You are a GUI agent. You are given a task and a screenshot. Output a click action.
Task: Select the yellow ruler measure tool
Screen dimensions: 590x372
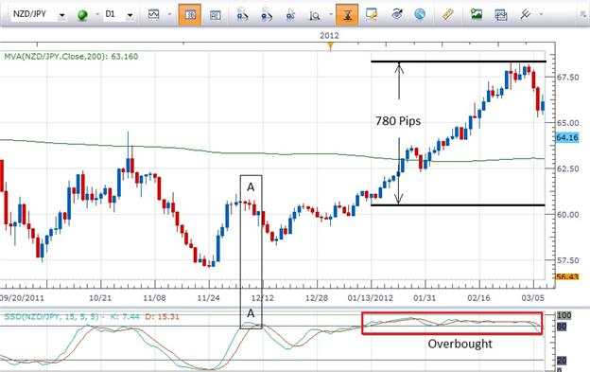pos(447,15)
